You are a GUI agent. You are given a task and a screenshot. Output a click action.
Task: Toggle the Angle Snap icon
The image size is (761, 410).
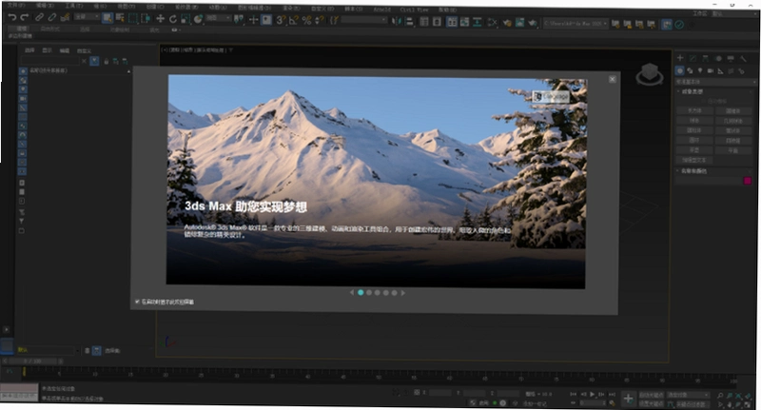[293, 20]
